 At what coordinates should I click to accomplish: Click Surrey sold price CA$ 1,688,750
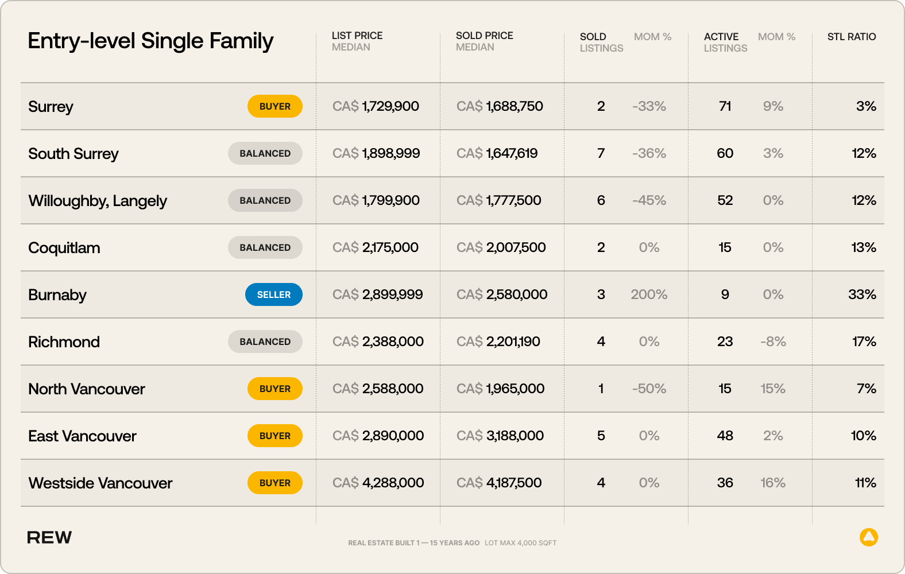pos(500,106)
